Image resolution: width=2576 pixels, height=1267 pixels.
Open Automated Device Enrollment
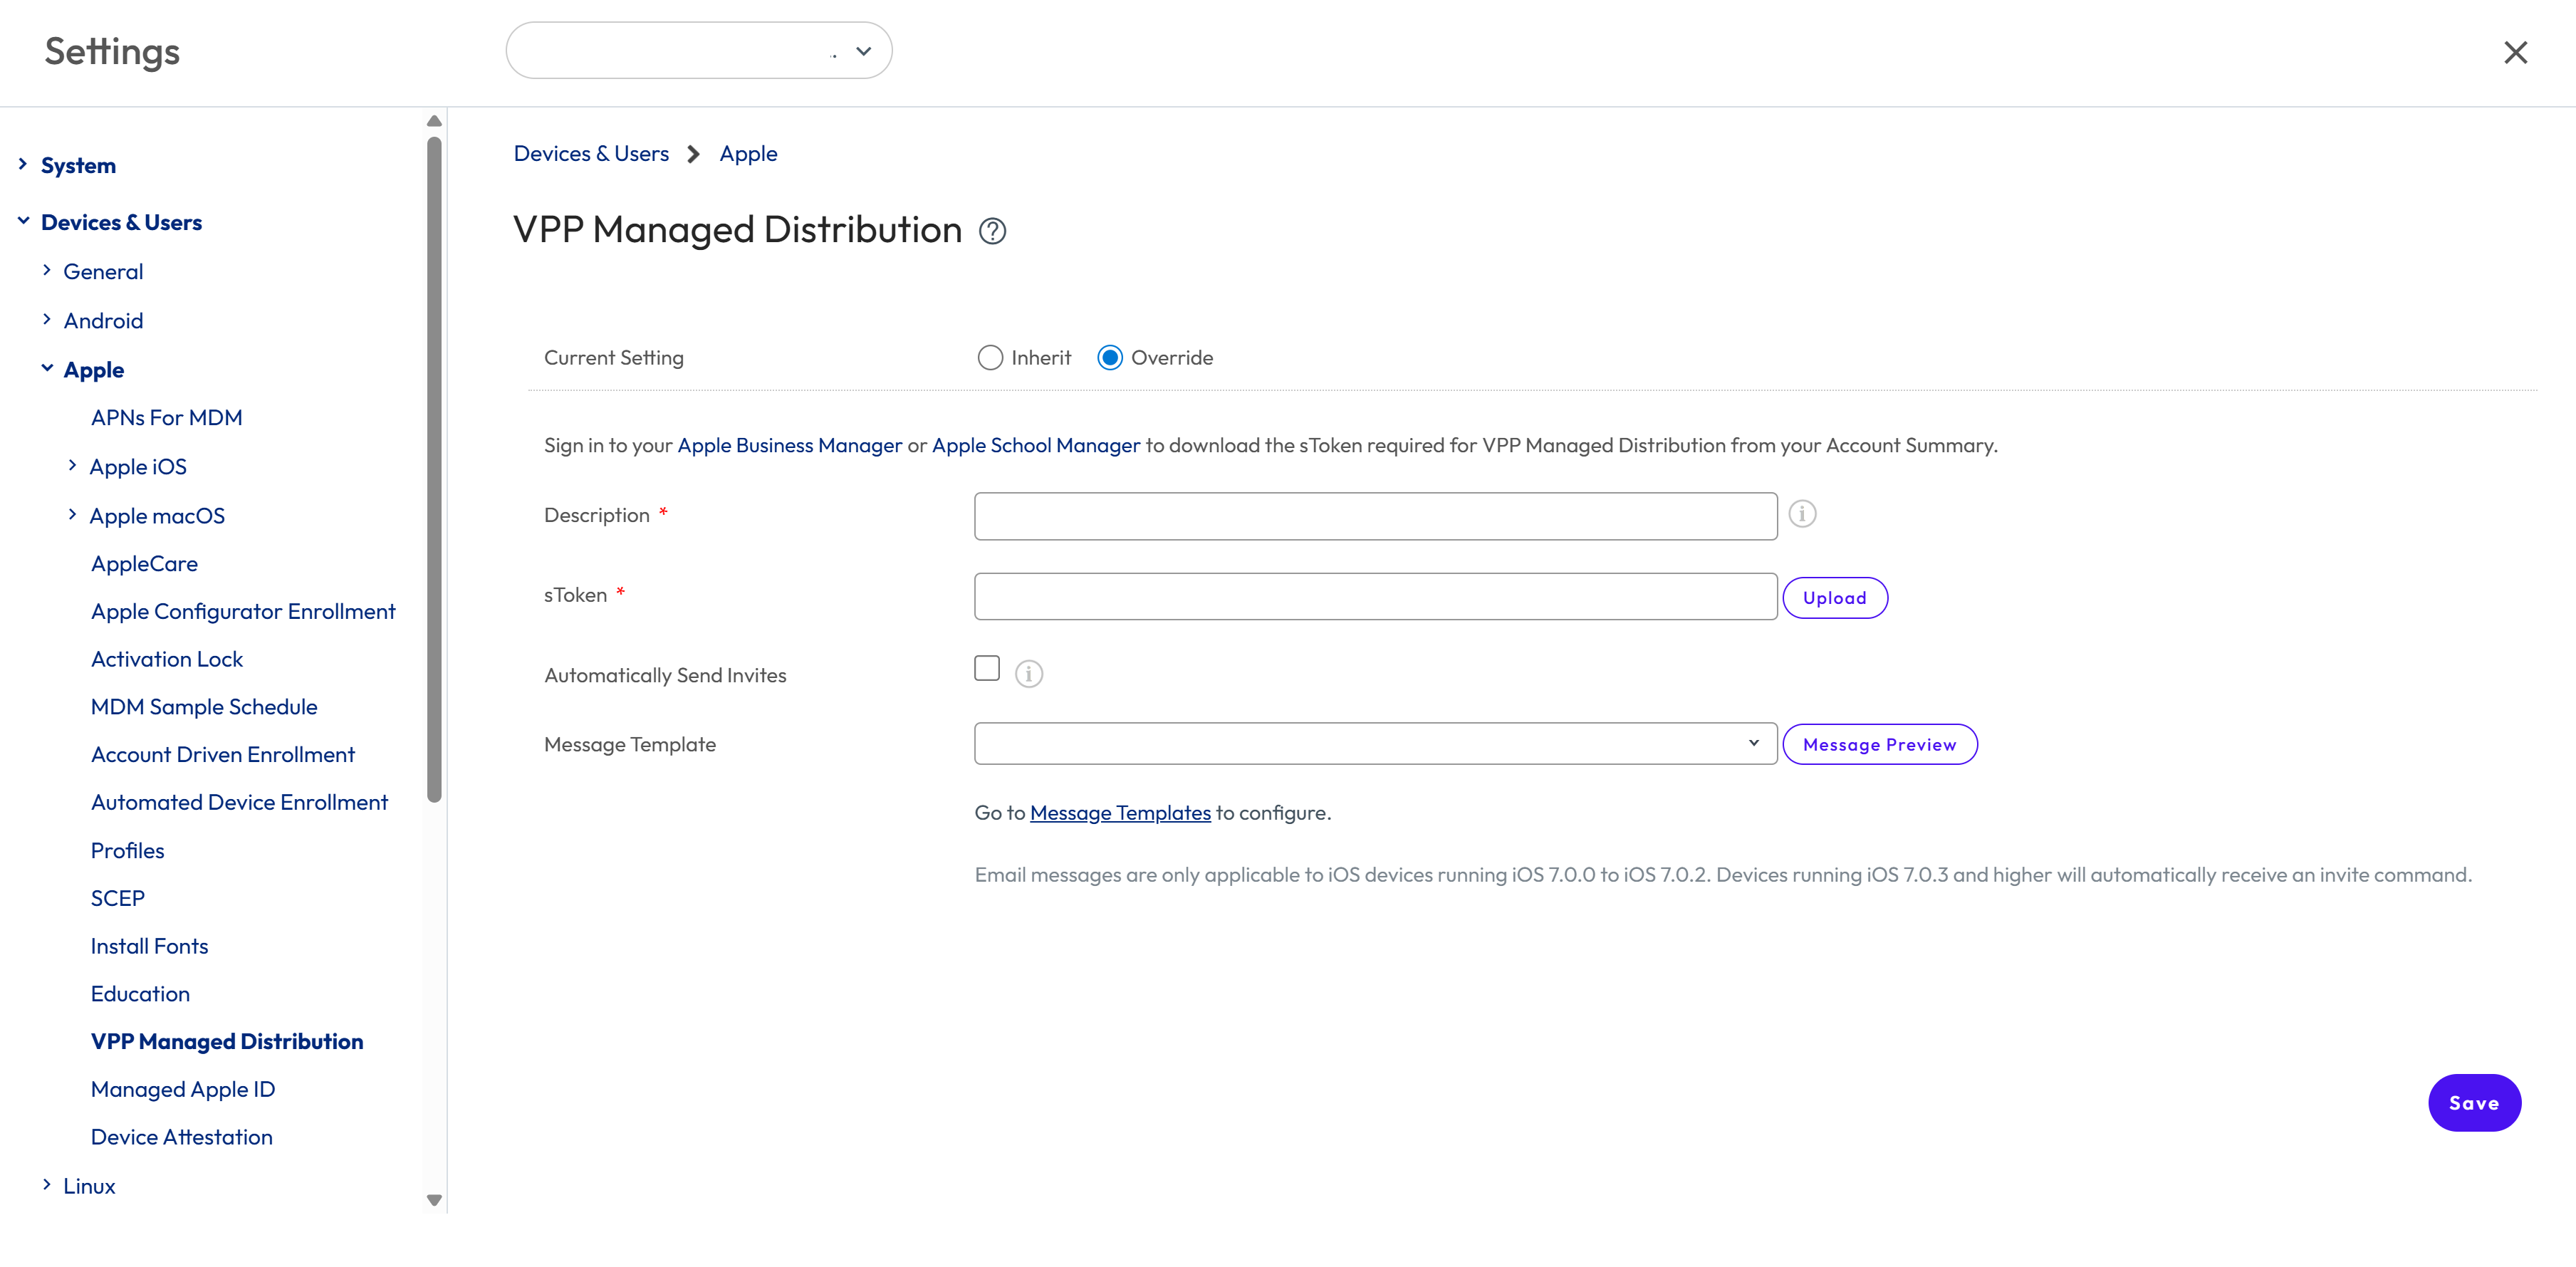239,803
